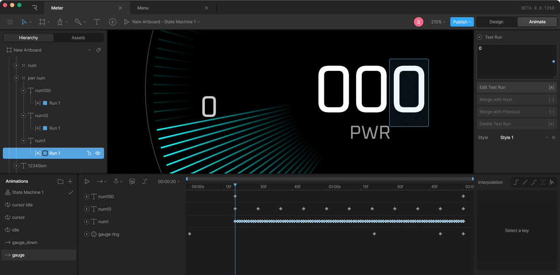Select the Artboard tool
560x275 pixels.
click(x=42, y=21)
